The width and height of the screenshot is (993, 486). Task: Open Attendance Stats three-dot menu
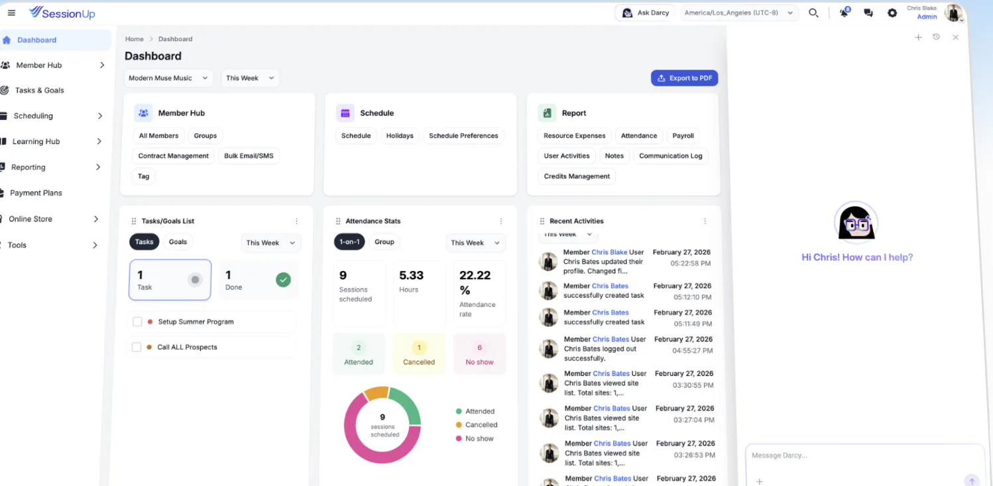(501, 221)
